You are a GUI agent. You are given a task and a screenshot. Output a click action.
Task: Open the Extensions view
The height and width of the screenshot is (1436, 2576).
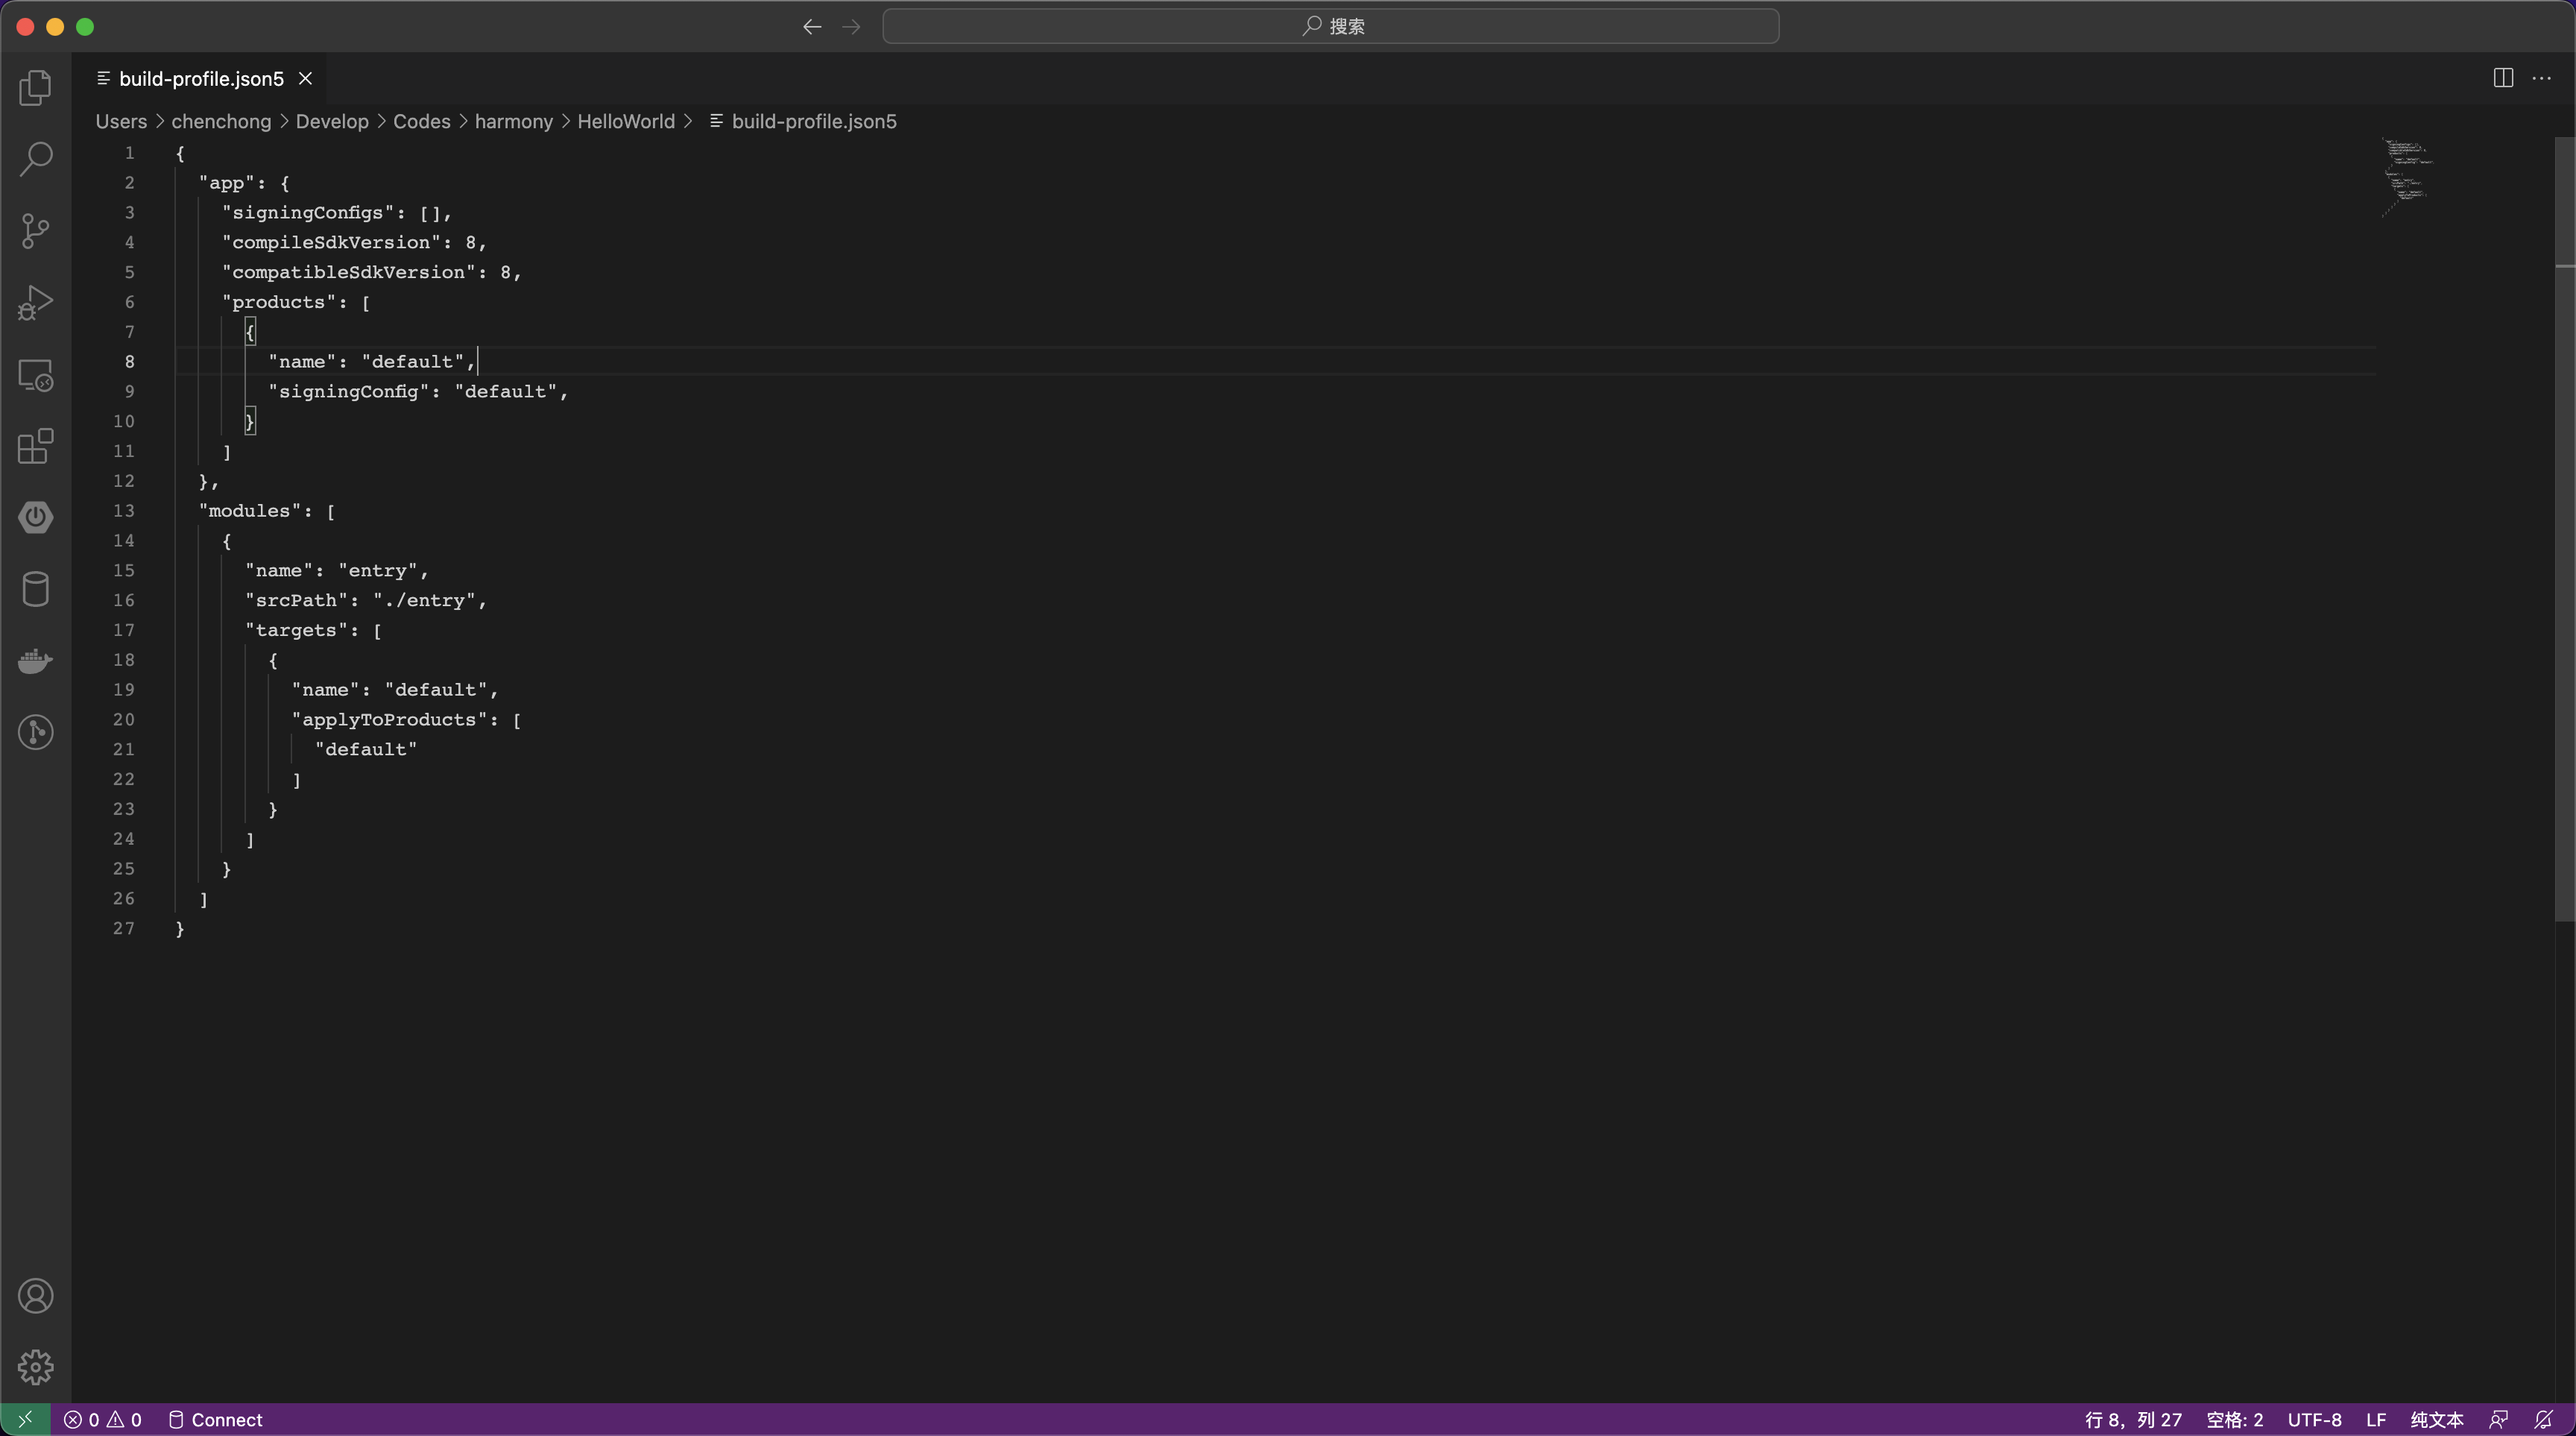pyautogui.click(x=36, y=446)
